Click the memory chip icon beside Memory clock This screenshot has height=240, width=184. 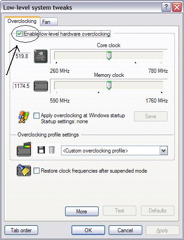click(x=41, y=86)
